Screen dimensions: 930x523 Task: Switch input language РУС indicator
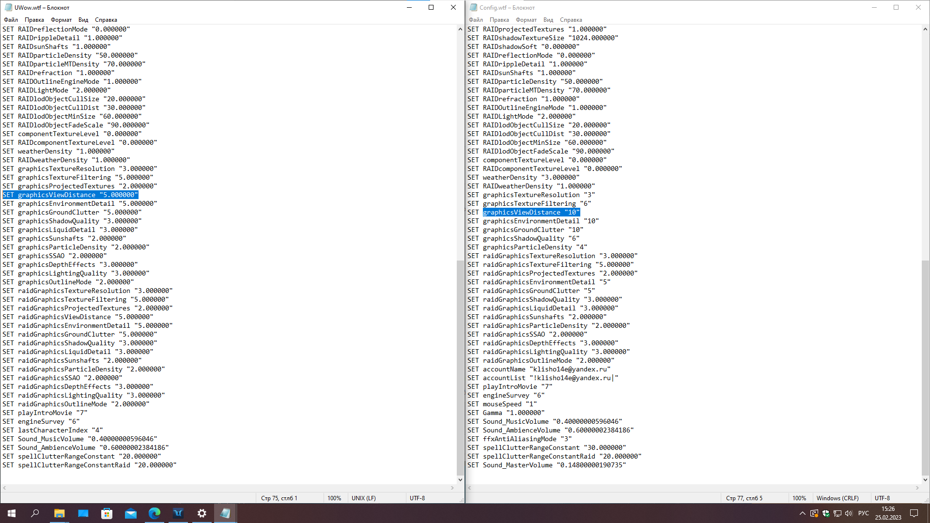[863, 513]
